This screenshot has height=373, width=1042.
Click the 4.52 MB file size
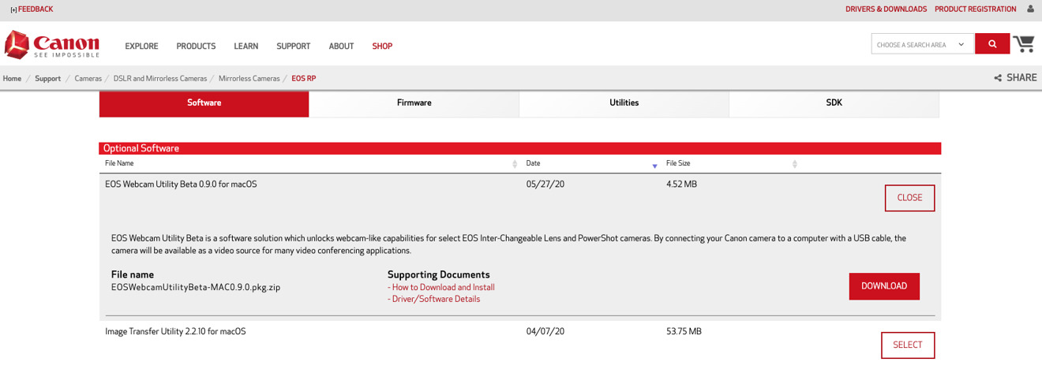[x=681, y=185]
